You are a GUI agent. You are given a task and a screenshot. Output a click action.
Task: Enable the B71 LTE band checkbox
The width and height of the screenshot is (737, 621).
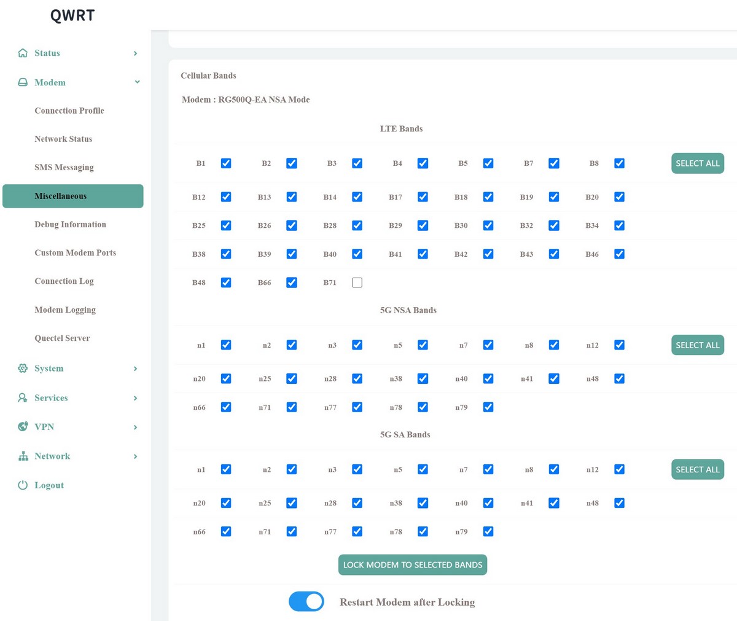[357, 283]
